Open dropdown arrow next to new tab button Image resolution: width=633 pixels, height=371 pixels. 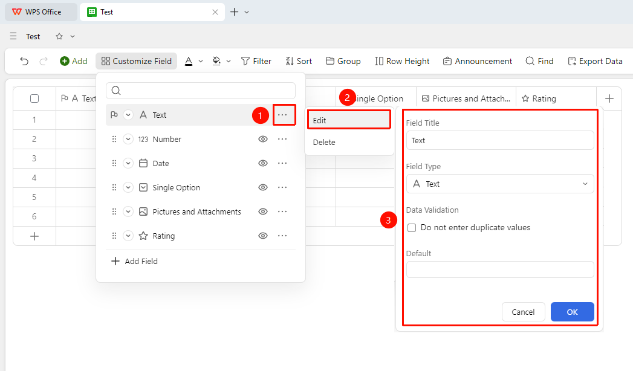247,12
